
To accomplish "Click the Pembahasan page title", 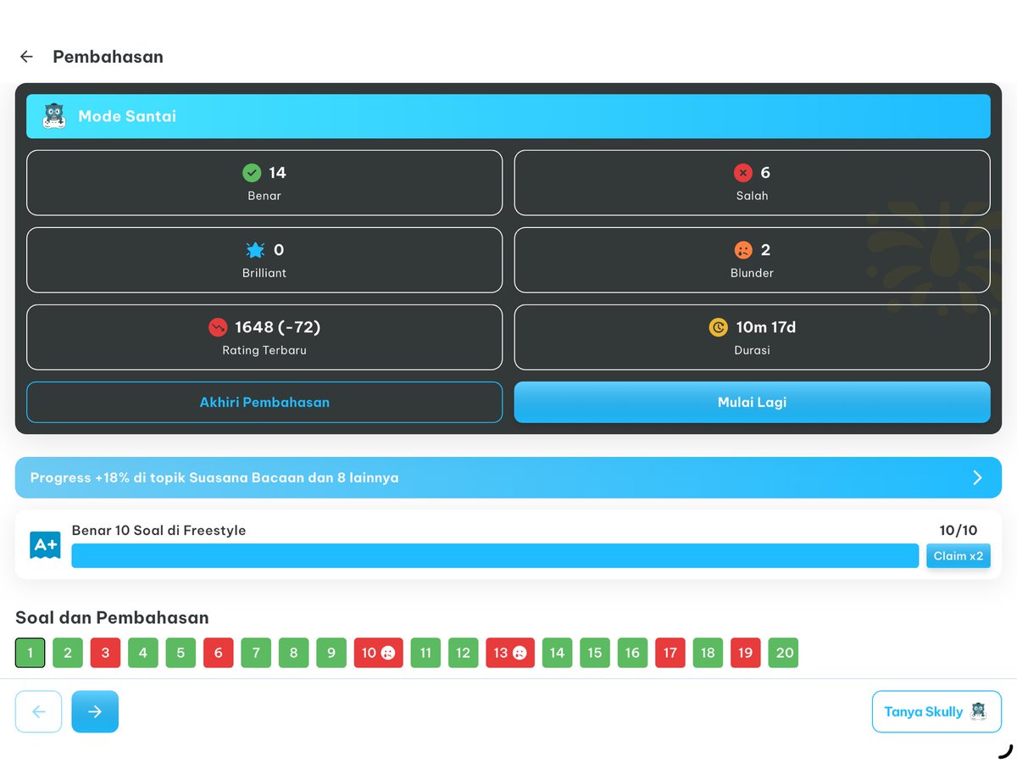I will pos(108,57).
